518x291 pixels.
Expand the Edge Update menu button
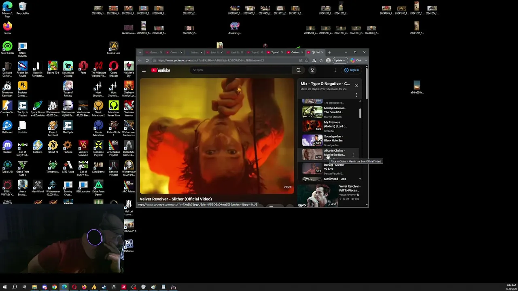[x=340, y=61]
